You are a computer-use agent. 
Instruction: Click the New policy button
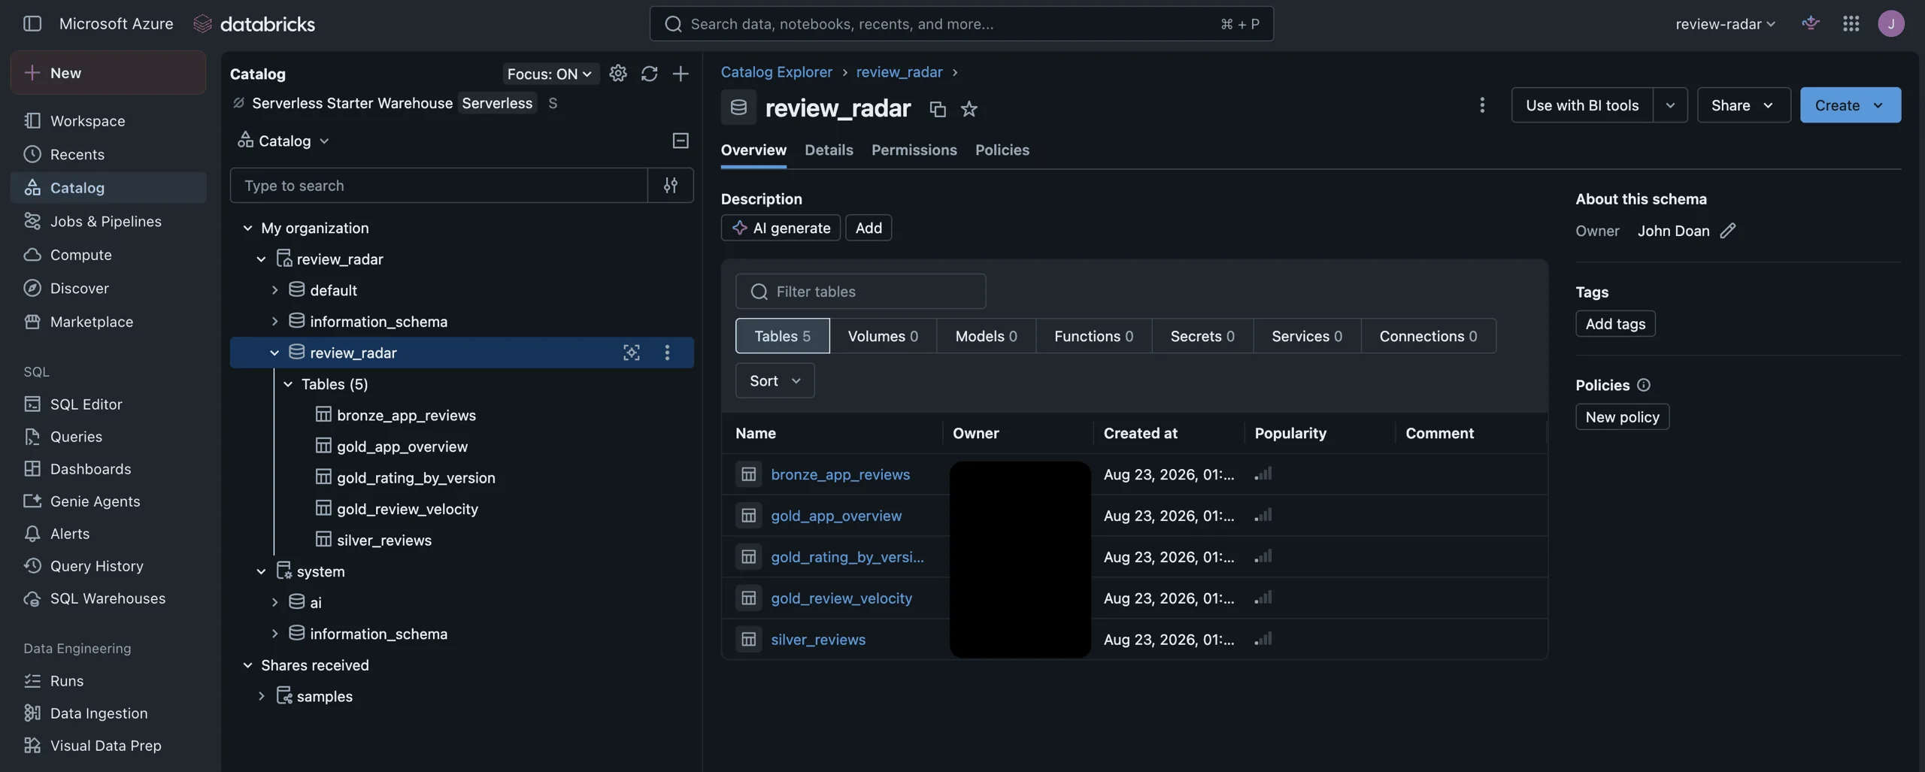coord(1622,417)
